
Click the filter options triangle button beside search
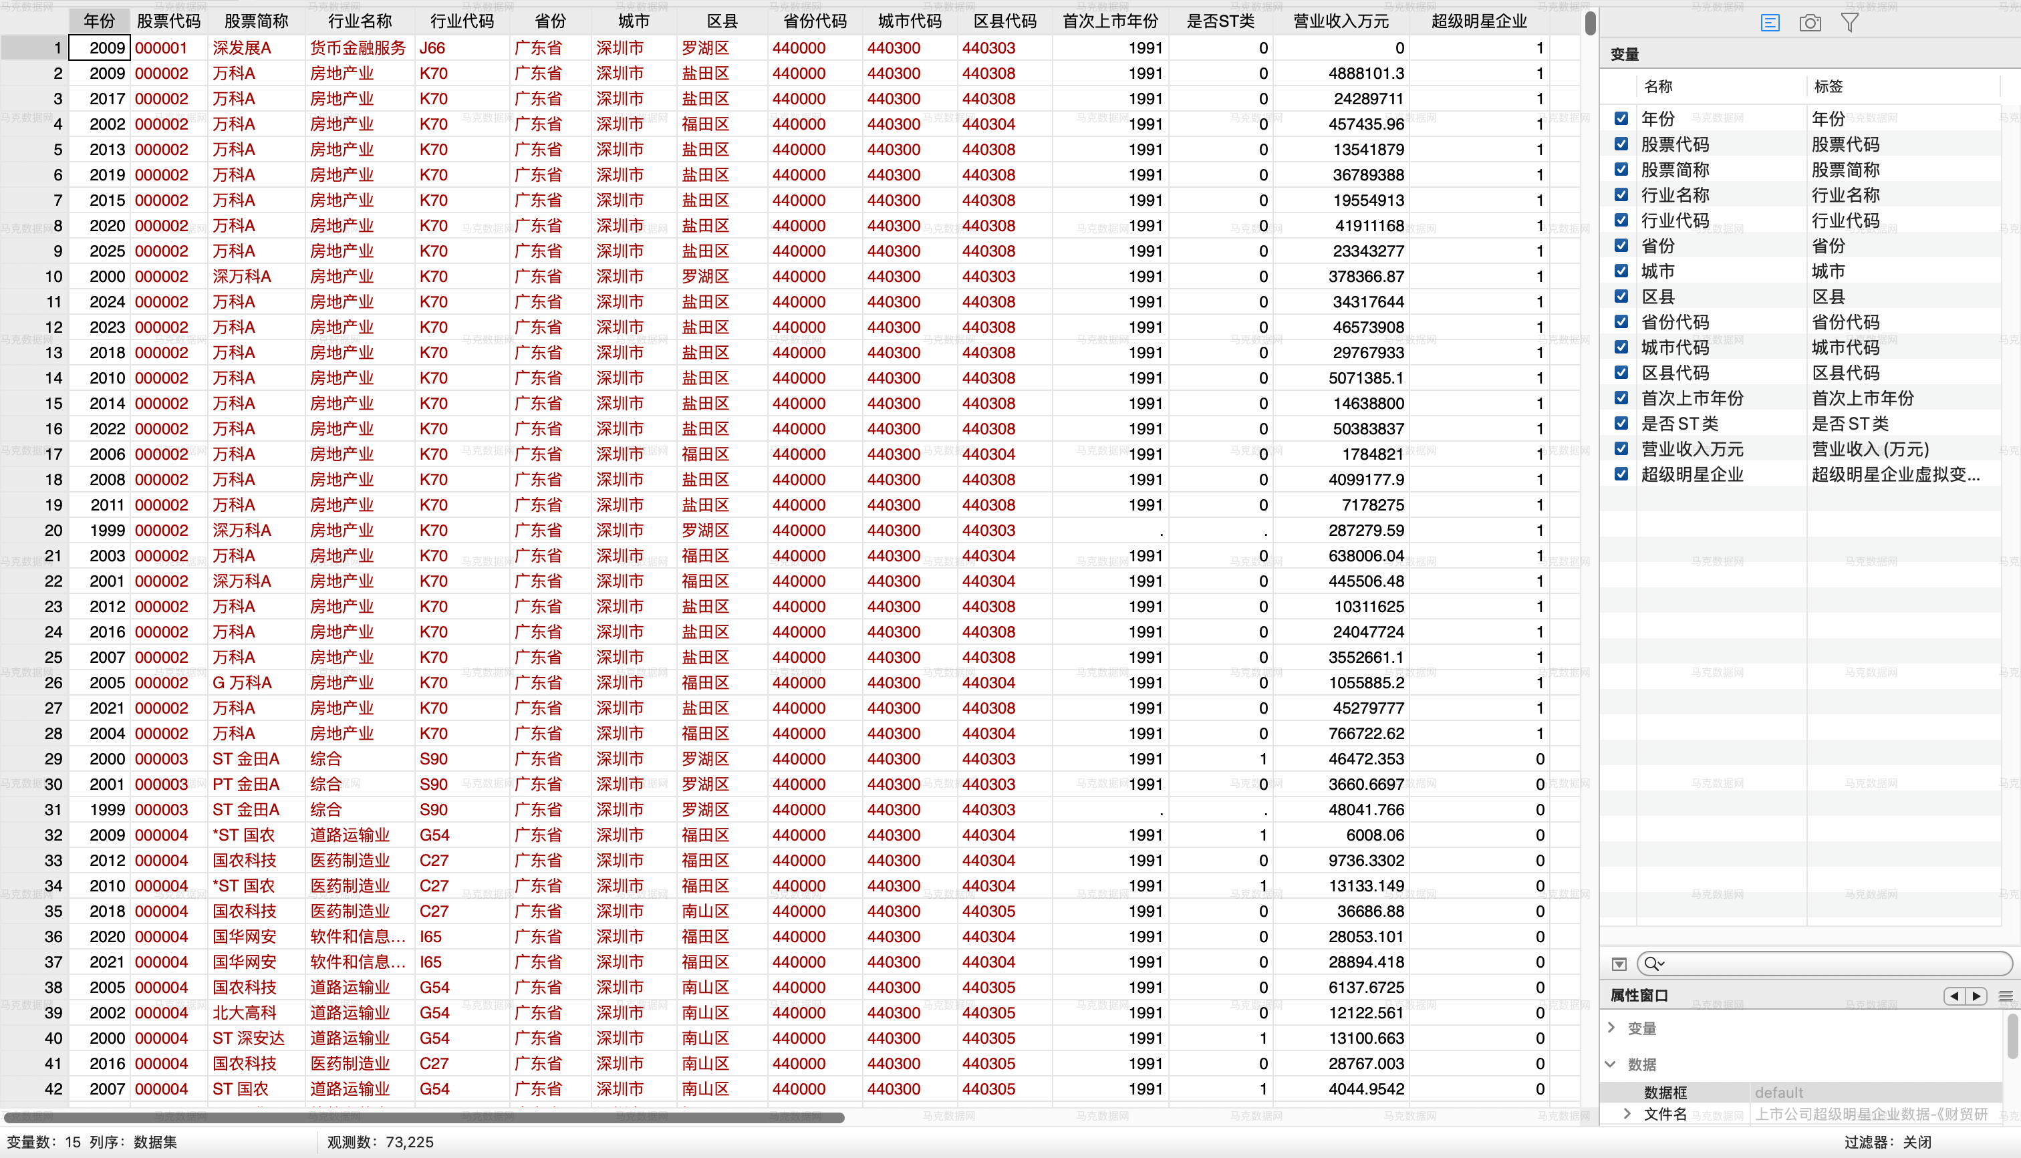pos(1619,964)
